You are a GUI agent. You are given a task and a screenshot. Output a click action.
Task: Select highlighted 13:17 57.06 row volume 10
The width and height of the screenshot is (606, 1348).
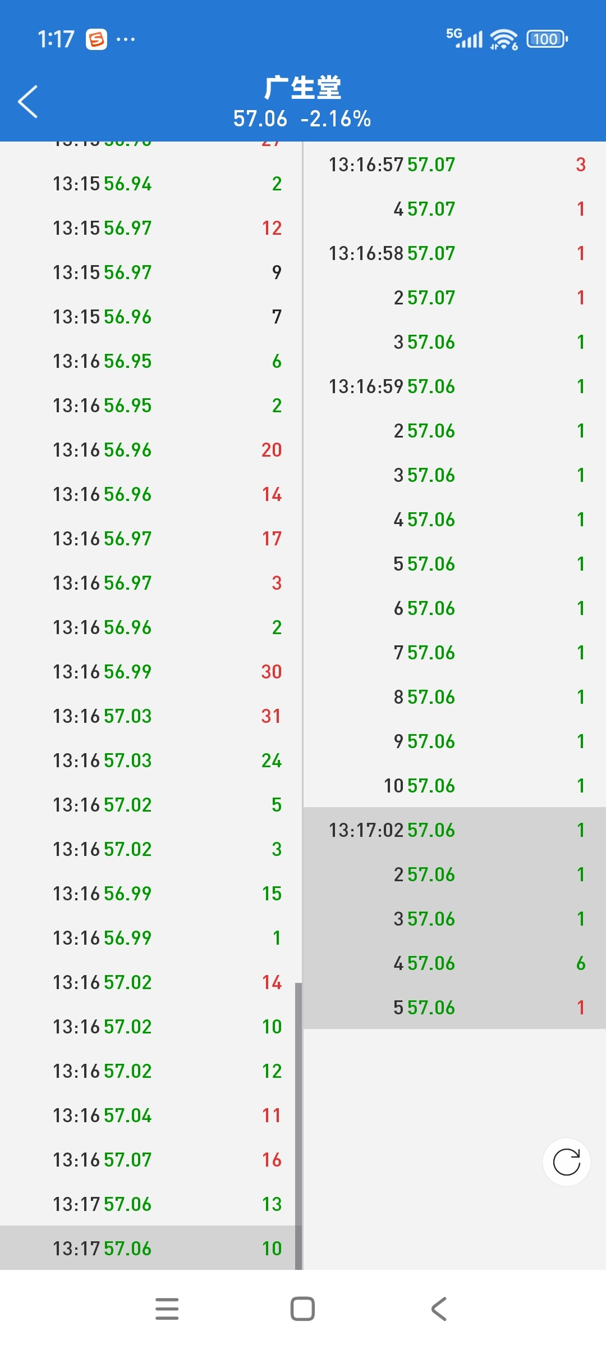[x=151, y=1248]
